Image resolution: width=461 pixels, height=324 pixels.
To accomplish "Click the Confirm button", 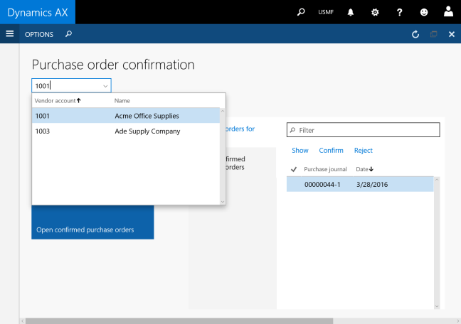I will point(331,151).
